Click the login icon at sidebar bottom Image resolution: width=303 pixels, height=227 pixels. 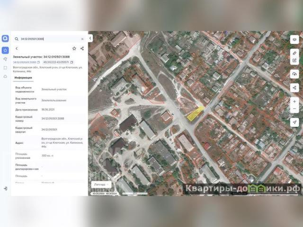pyautogui.click(x=5, y=188)
